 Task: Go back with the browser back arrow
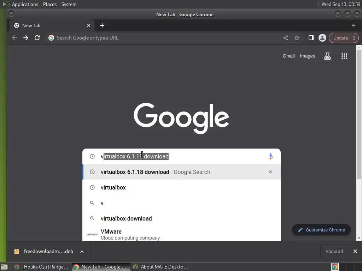pyautogui.click(x=14, y=38)
